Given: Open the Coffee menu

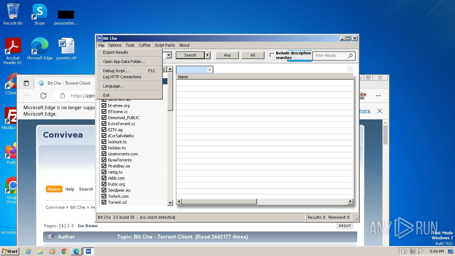Looking at the screenshot, I should click(145, 45).
